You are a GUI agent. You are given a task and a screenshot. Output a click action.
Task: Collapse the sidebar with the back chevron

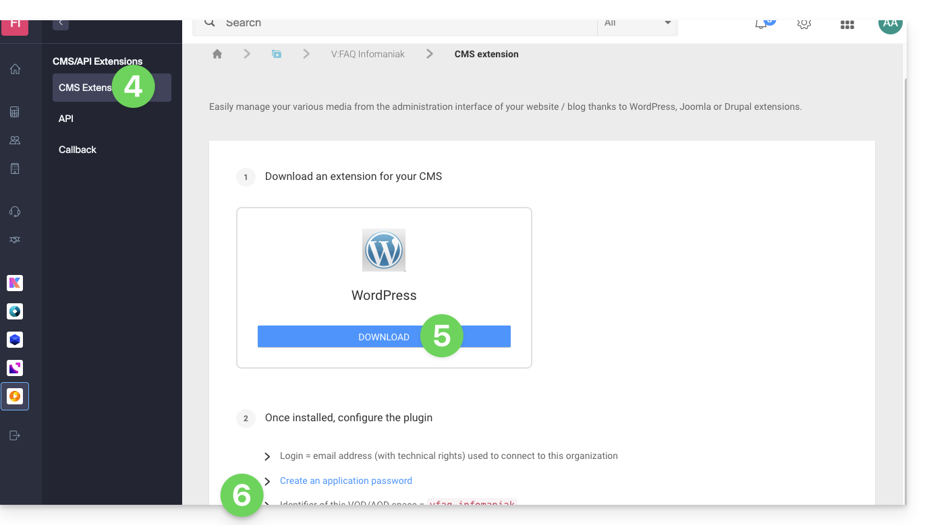coord(61,24)
